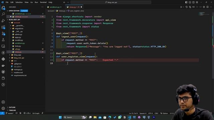Open the Source Control view
This screenshot has width=214, height=120.
click(x=3, y=33)
